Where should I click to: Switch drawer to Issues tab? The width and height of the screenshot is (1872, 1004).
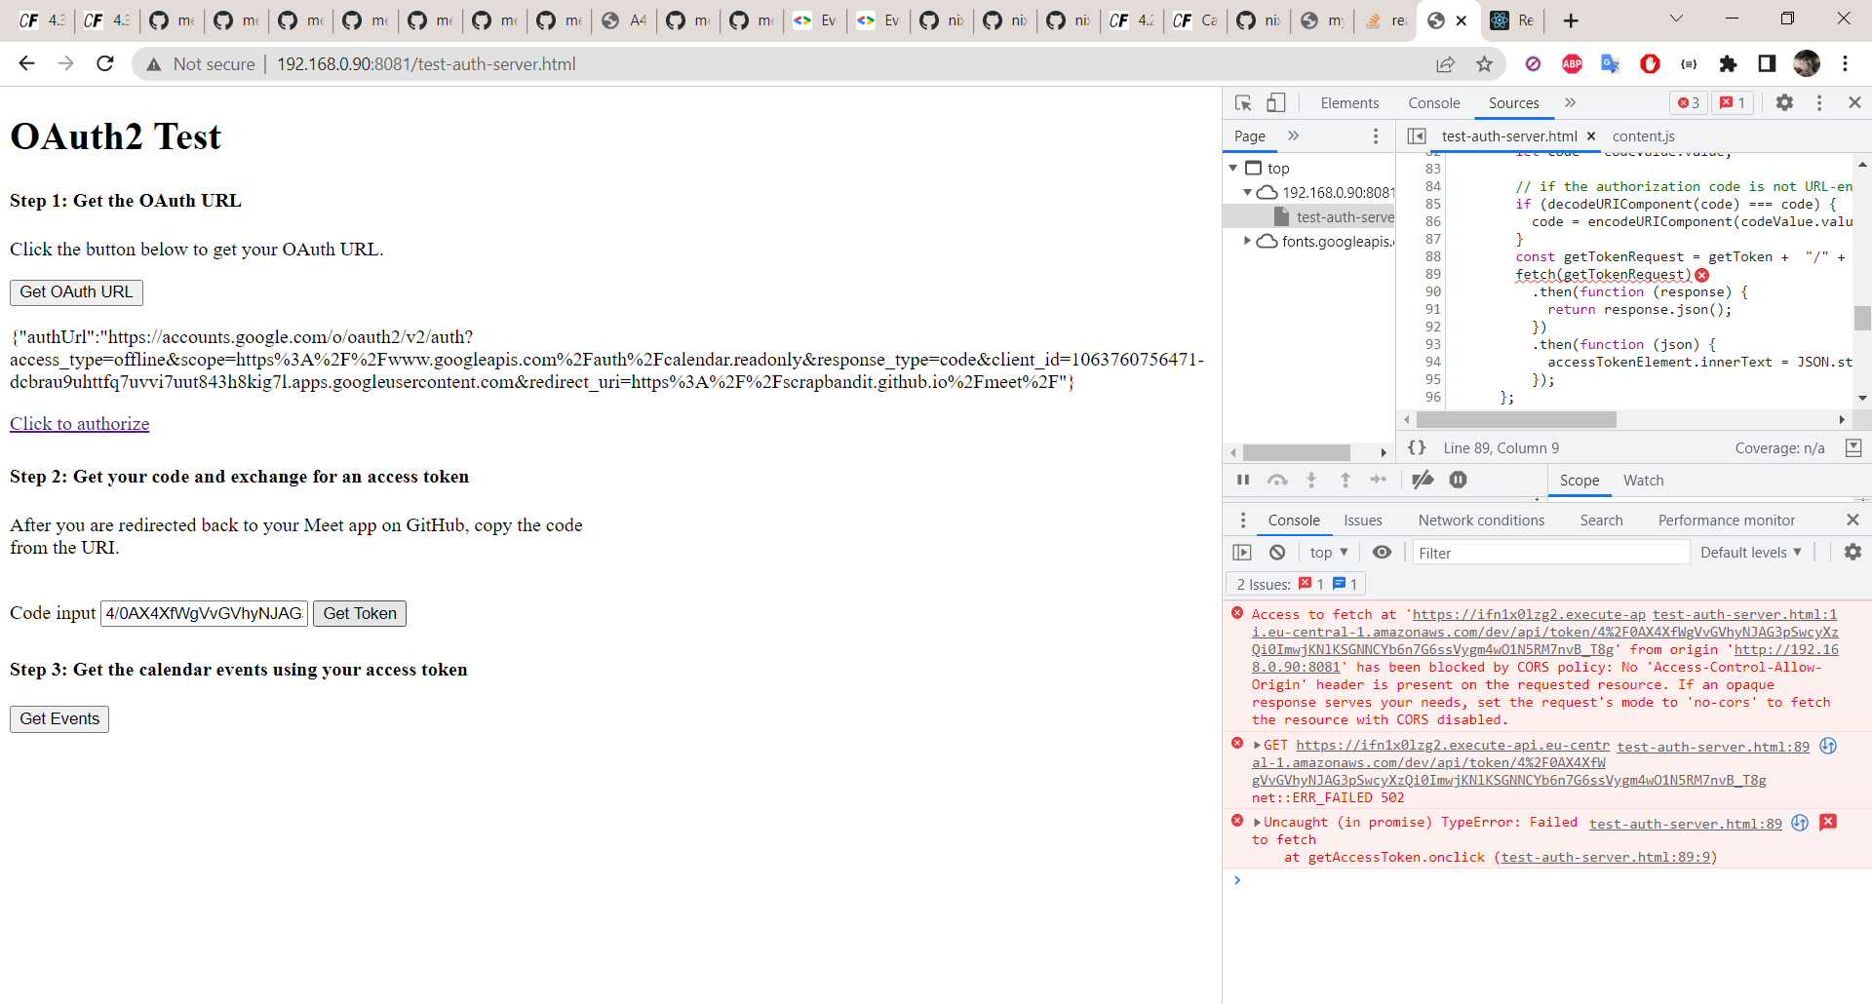(1362, 521)
